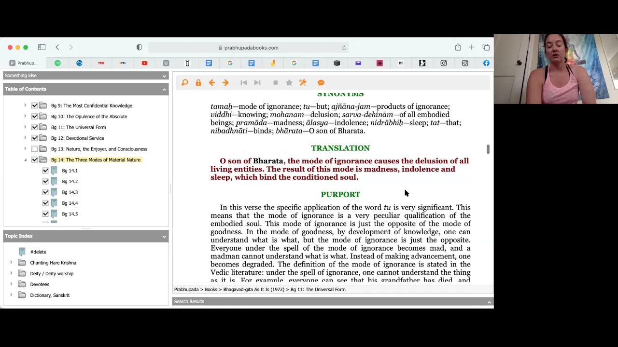Open Bhagavad-gita As It Is (1972) breadcrumb
The height and width of the screenshot is (347, 618).
point(253,290)
